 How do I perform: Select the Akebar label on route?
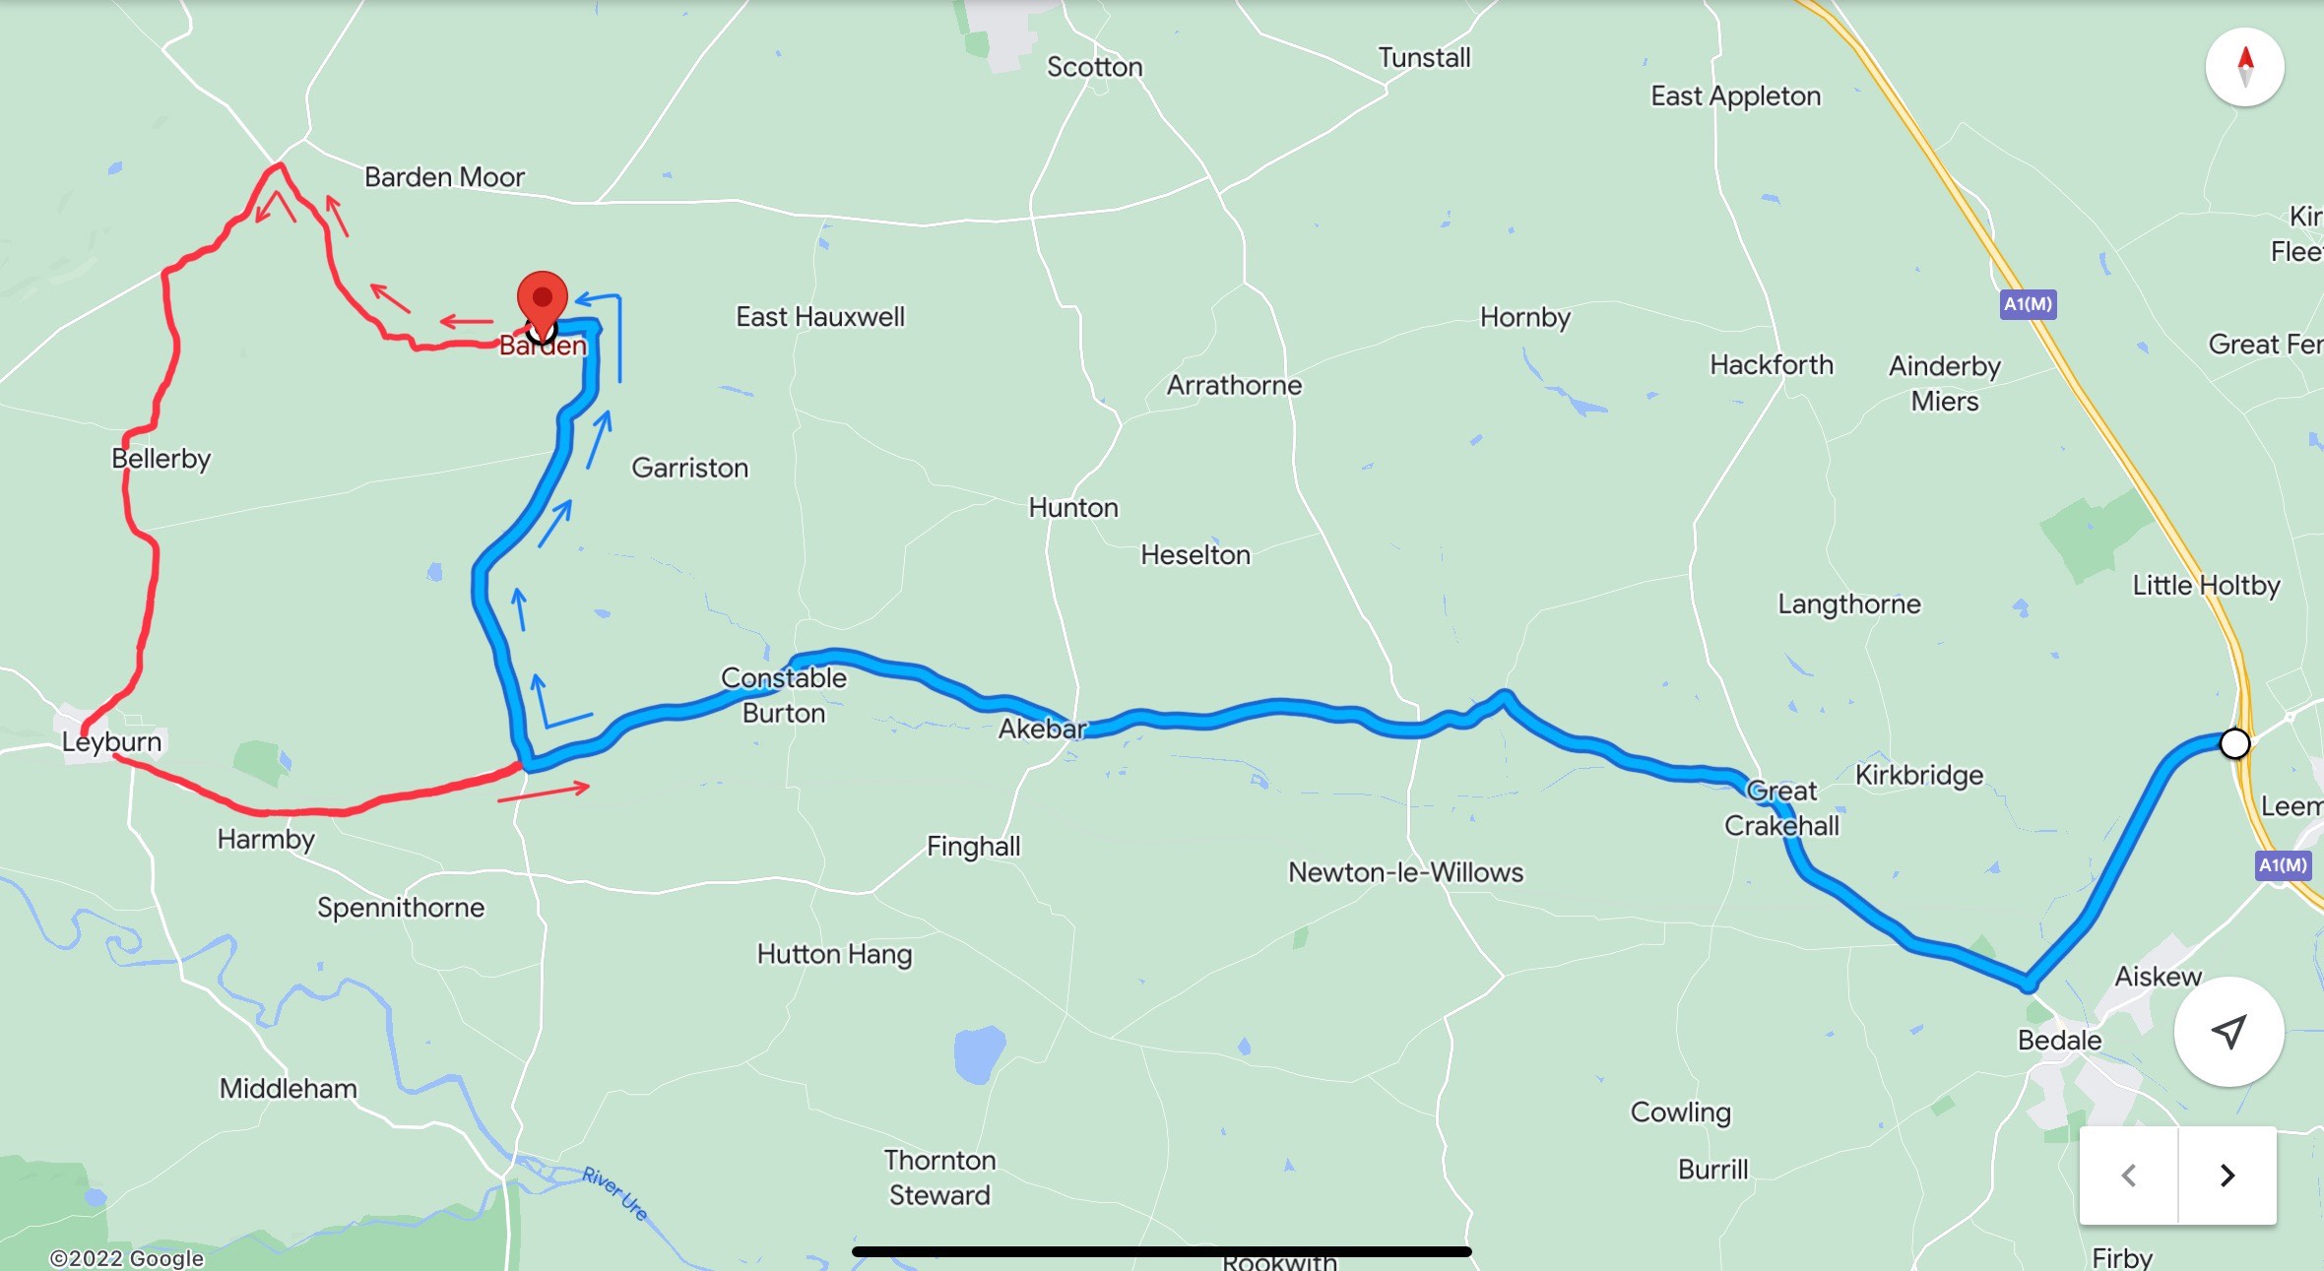pos(1042,729)
